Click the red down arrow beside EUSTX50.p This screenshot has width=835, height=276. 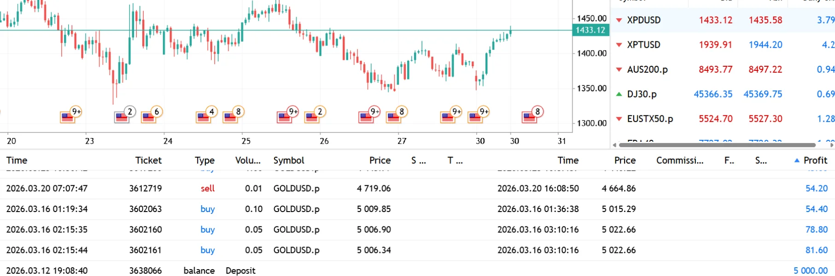[x=619, y=119]
